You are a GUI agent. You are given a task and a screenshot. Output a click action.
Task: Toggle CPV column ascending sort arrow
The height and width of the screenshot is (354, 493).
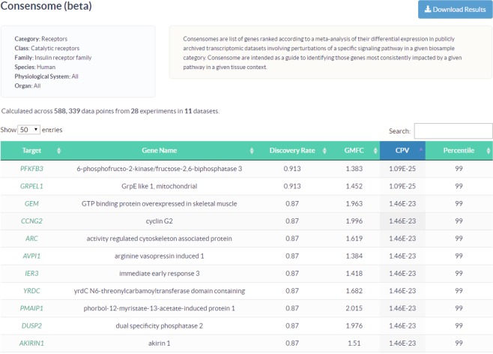coord(420,149)
